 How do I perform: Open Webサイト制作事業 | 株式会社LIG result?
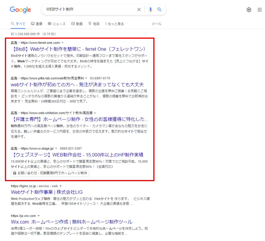47,192
